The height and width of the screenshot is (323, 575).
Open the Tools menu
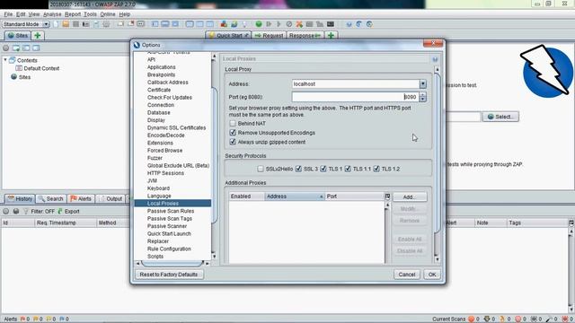(90, 14)
